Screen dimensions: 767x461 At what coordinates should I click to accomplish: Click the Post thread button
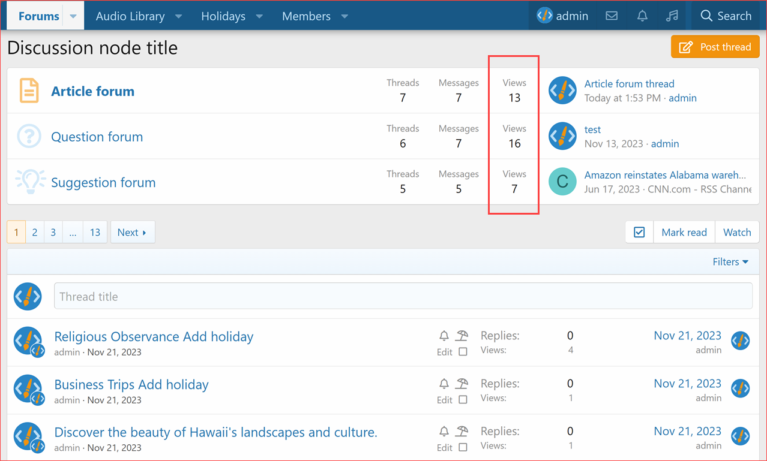[715, 46]
